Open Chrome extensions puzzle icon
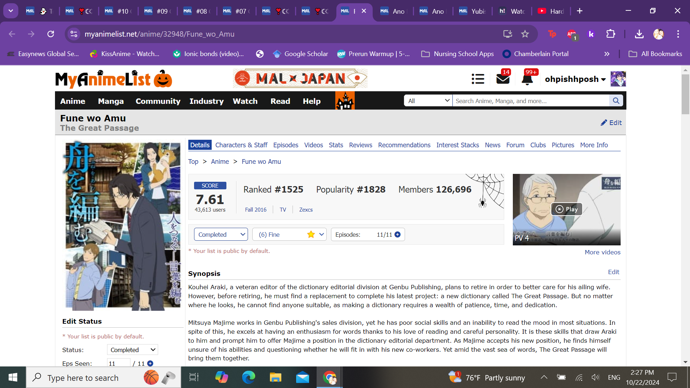Screen dimensions: 690x388 611,34
